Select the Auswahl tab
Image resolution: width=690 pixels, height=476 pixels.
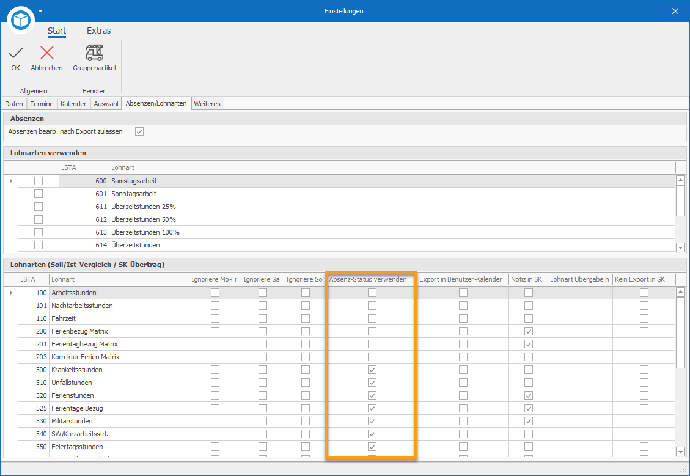106,104
